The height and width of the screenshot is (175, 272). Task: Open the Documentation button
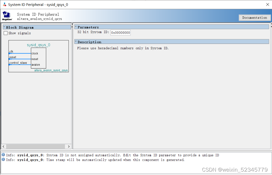click(254, 18)
